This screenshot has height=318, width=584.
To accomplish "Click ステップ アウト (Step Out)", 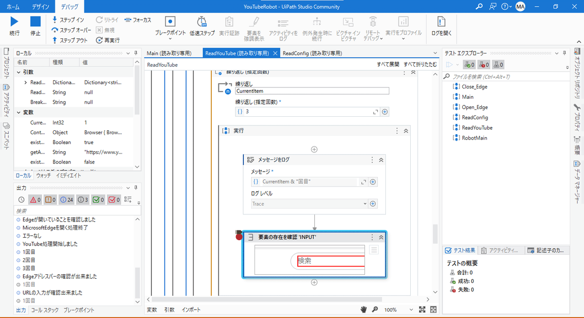I will tap(70, 40).
